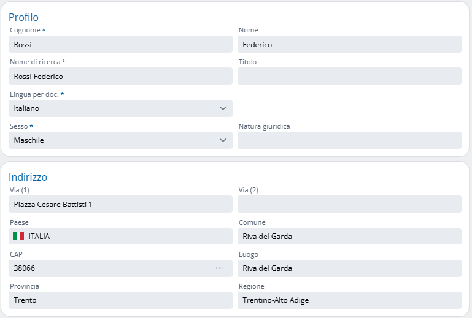This screenshot has width=472, height=318.
Task: Expand the Lingua per doc. dropdown
Action: [222, 108]
